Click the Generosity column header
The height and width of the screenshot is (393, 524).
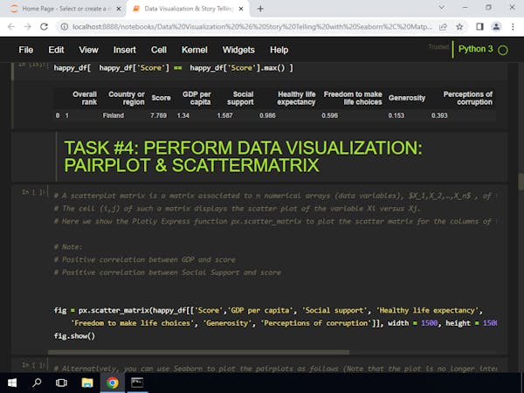407,98
